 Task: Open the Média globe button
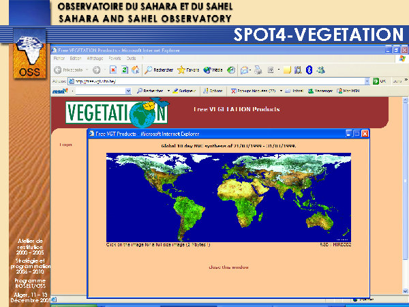click(x=213, y=70)
